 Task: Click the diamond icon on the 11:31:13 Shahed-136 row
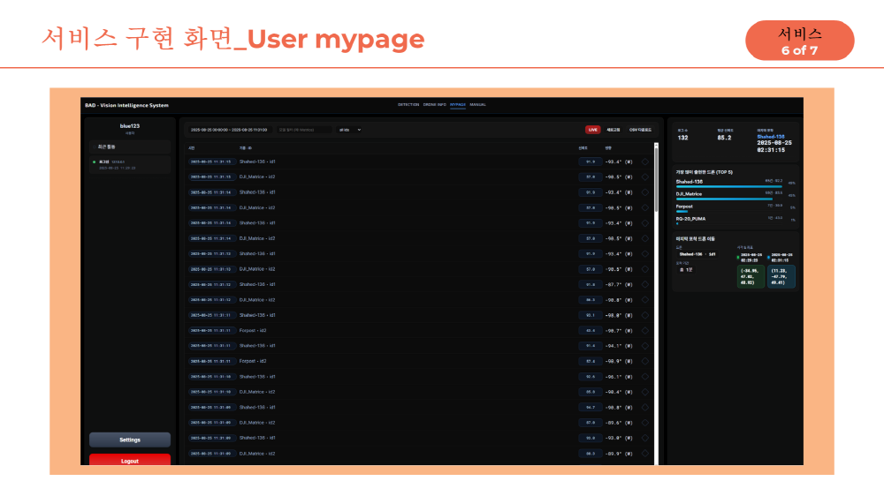tap(645, 254)
